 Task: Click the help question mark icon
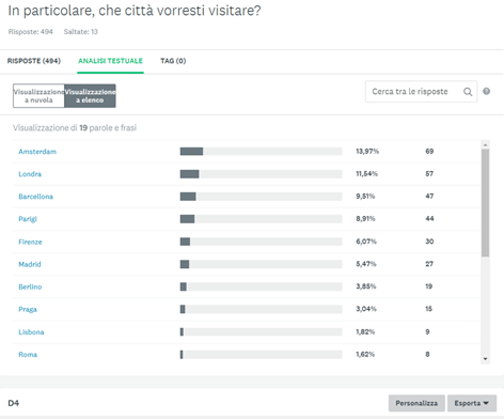[486, 91]
